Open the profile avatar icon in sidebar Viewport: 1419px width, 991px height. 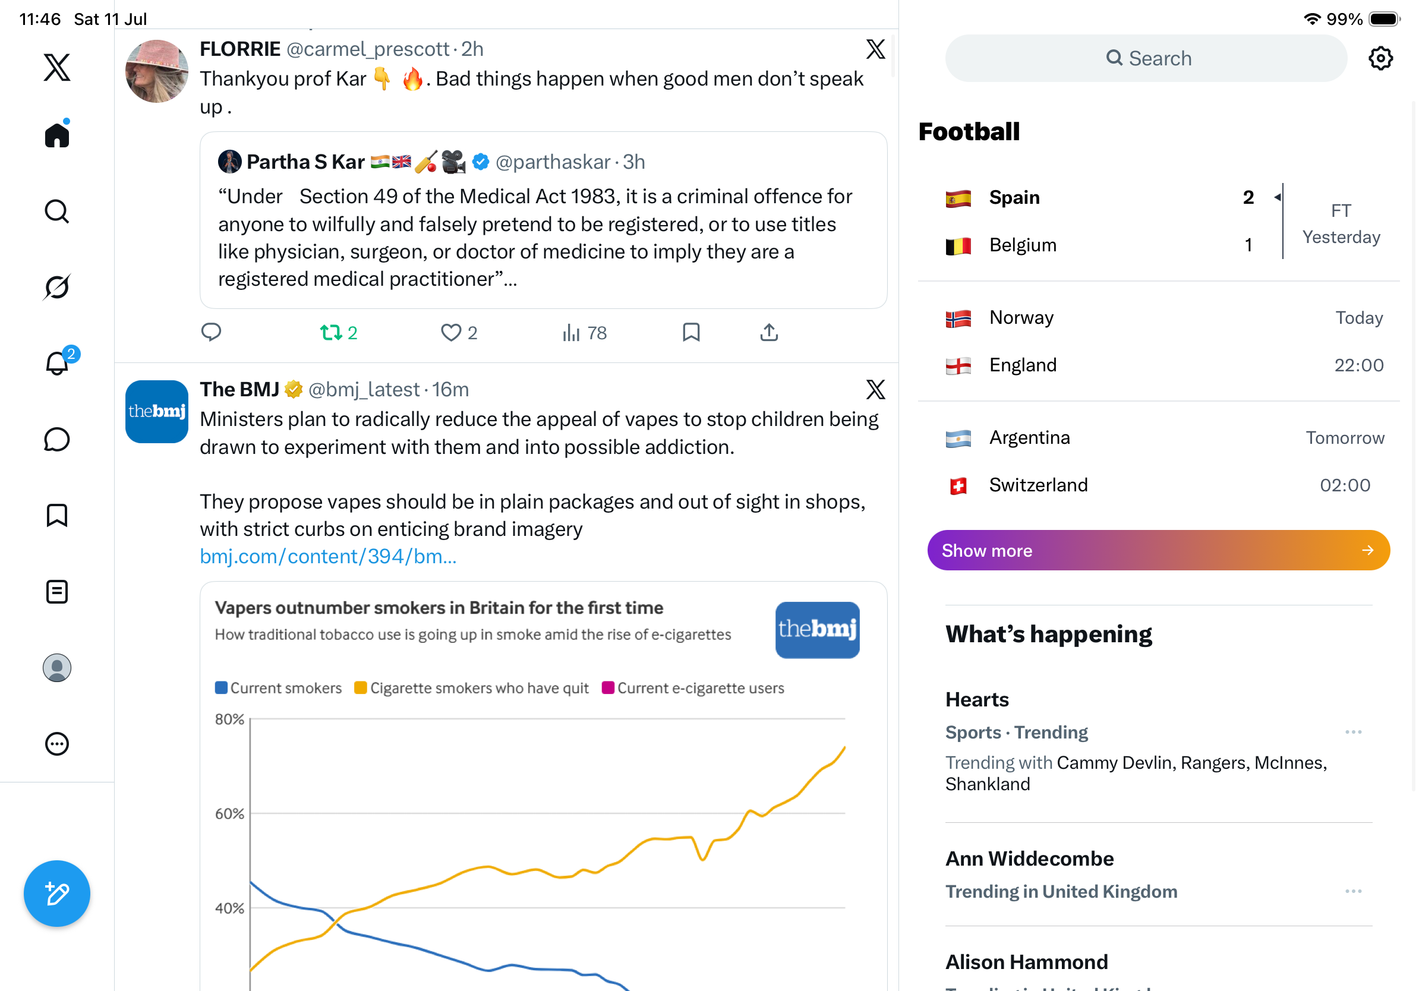point(57,668)
